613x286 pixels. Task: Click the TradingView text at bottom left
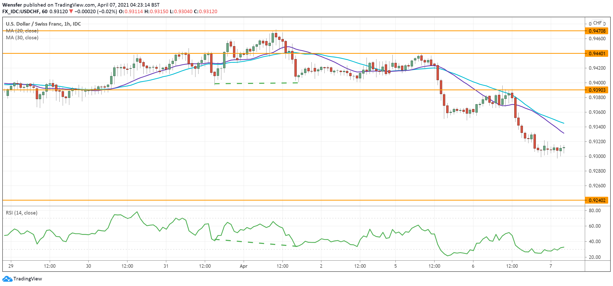click(27, 279)
